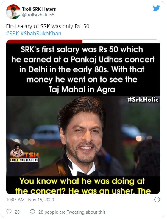Open the embedded meme image
167x219 pixels.
point(83,117)
